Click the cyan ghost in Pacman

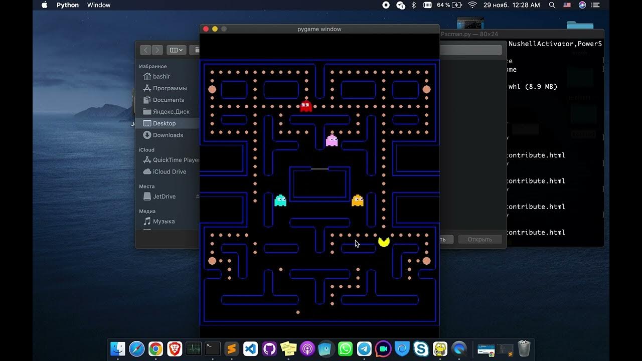coord(280,201)
